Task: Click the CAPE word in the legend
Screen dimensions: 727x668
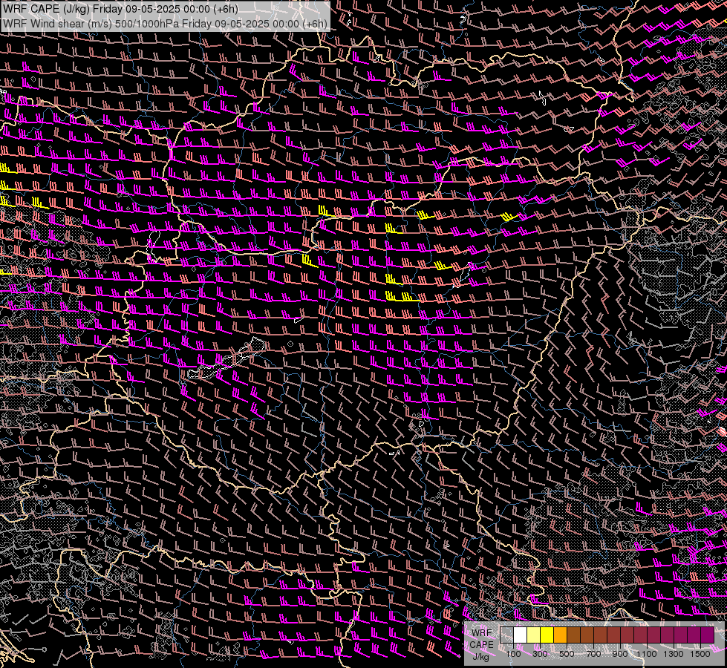Action: pyautogui.click(x=482, y=645)
